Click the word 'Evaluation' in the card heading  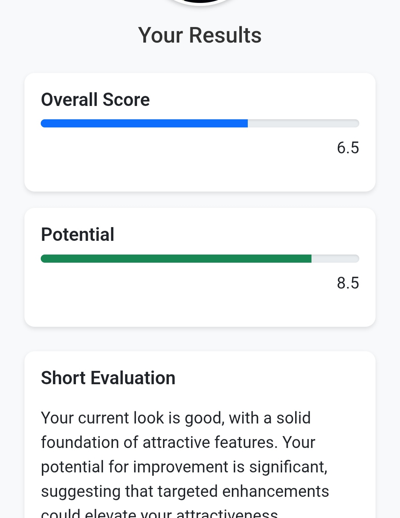(x=133, y=378)
